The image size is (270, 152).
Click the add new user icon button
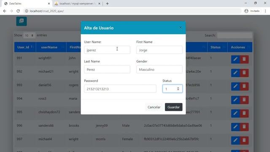[x=22, y=21]
